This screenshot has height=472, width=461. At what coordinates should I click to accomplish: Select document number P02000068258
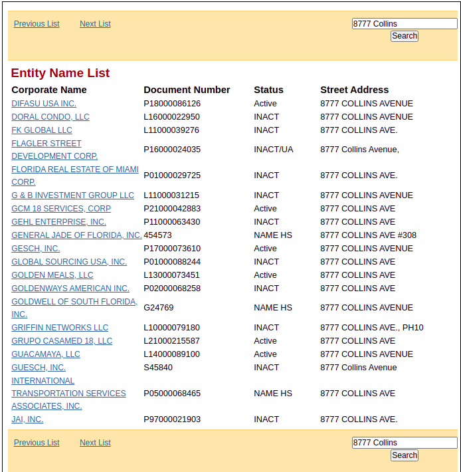click(172, 288)
